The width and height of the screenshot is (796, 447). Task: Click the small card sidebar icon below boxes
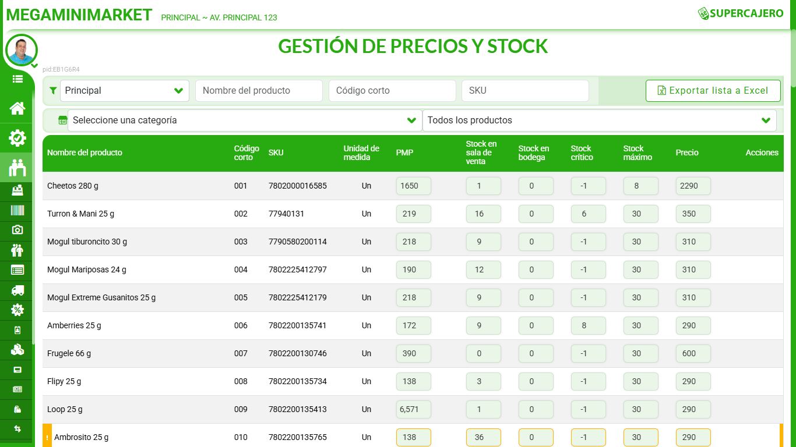pyautogui.click(x=17, y=370)
